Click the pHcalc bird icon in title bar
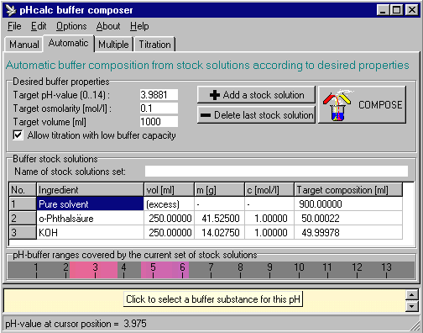Viewport: 423px width, 333px height. tap(11, 10)
